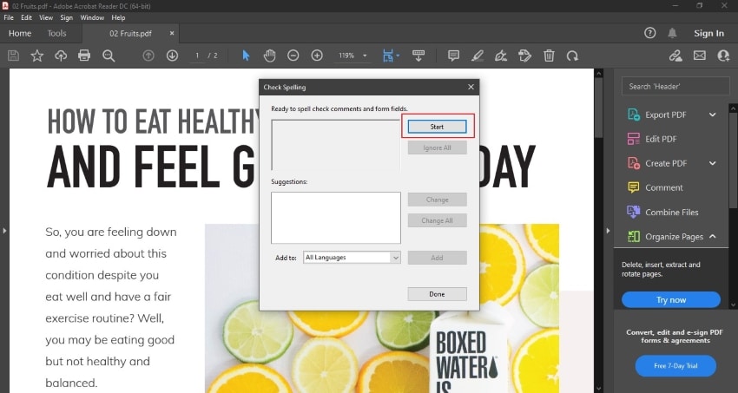Select the Highlight text pen tool

478,56
